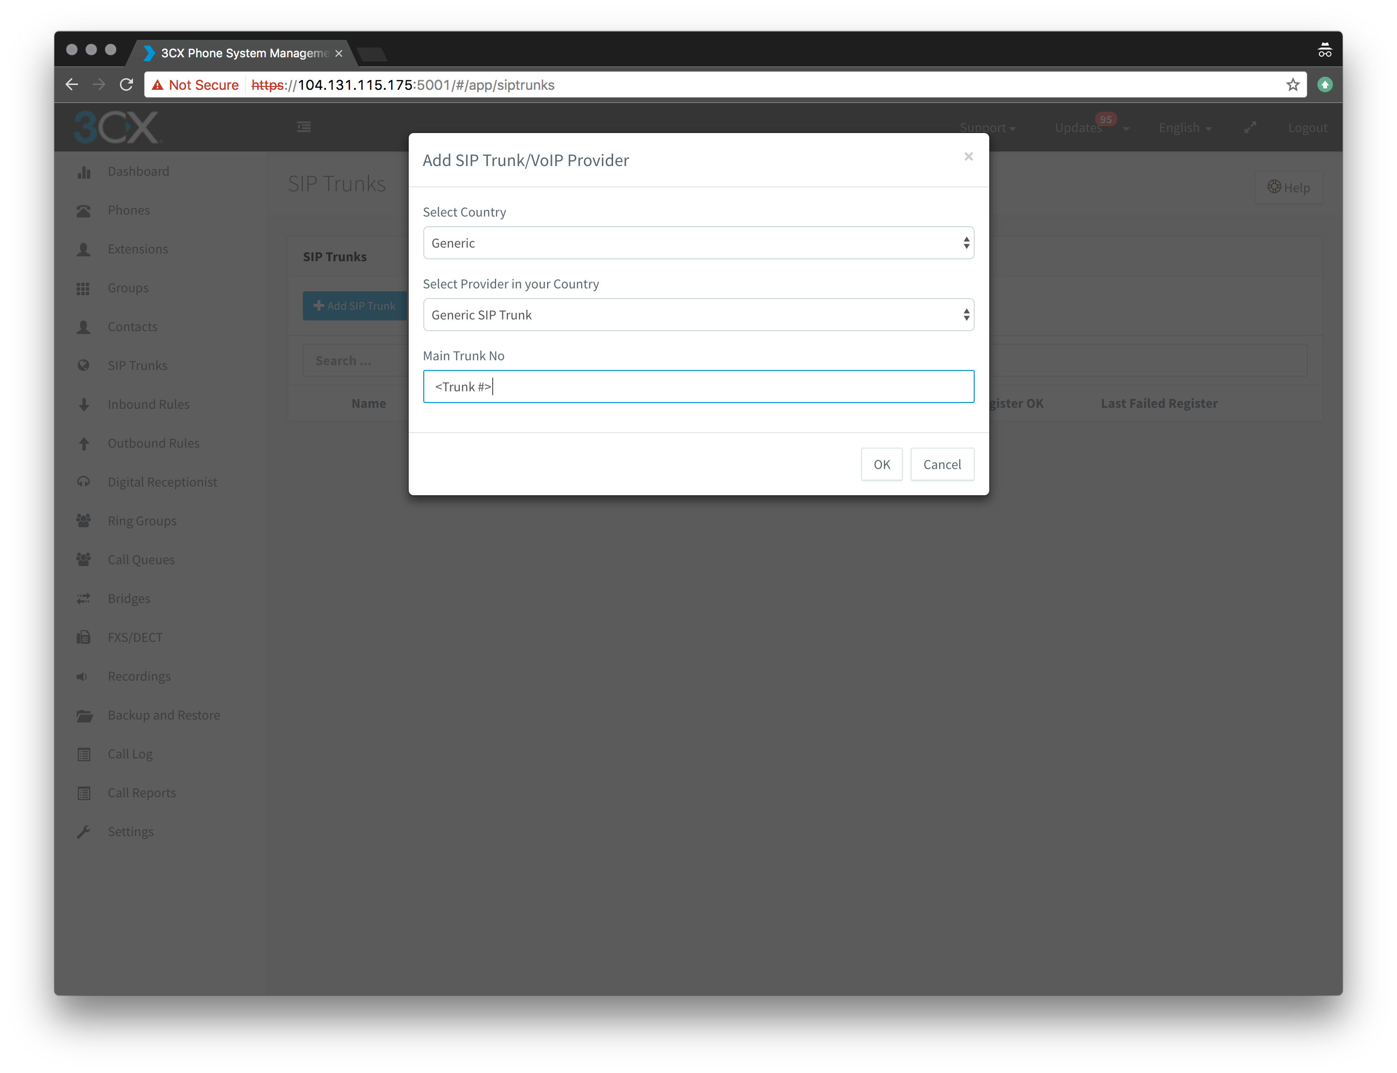Viewport: 1397px width, 1073px height.
Task: Click the Outbound Rules up-arrow icon
Action: coord(83,444)
